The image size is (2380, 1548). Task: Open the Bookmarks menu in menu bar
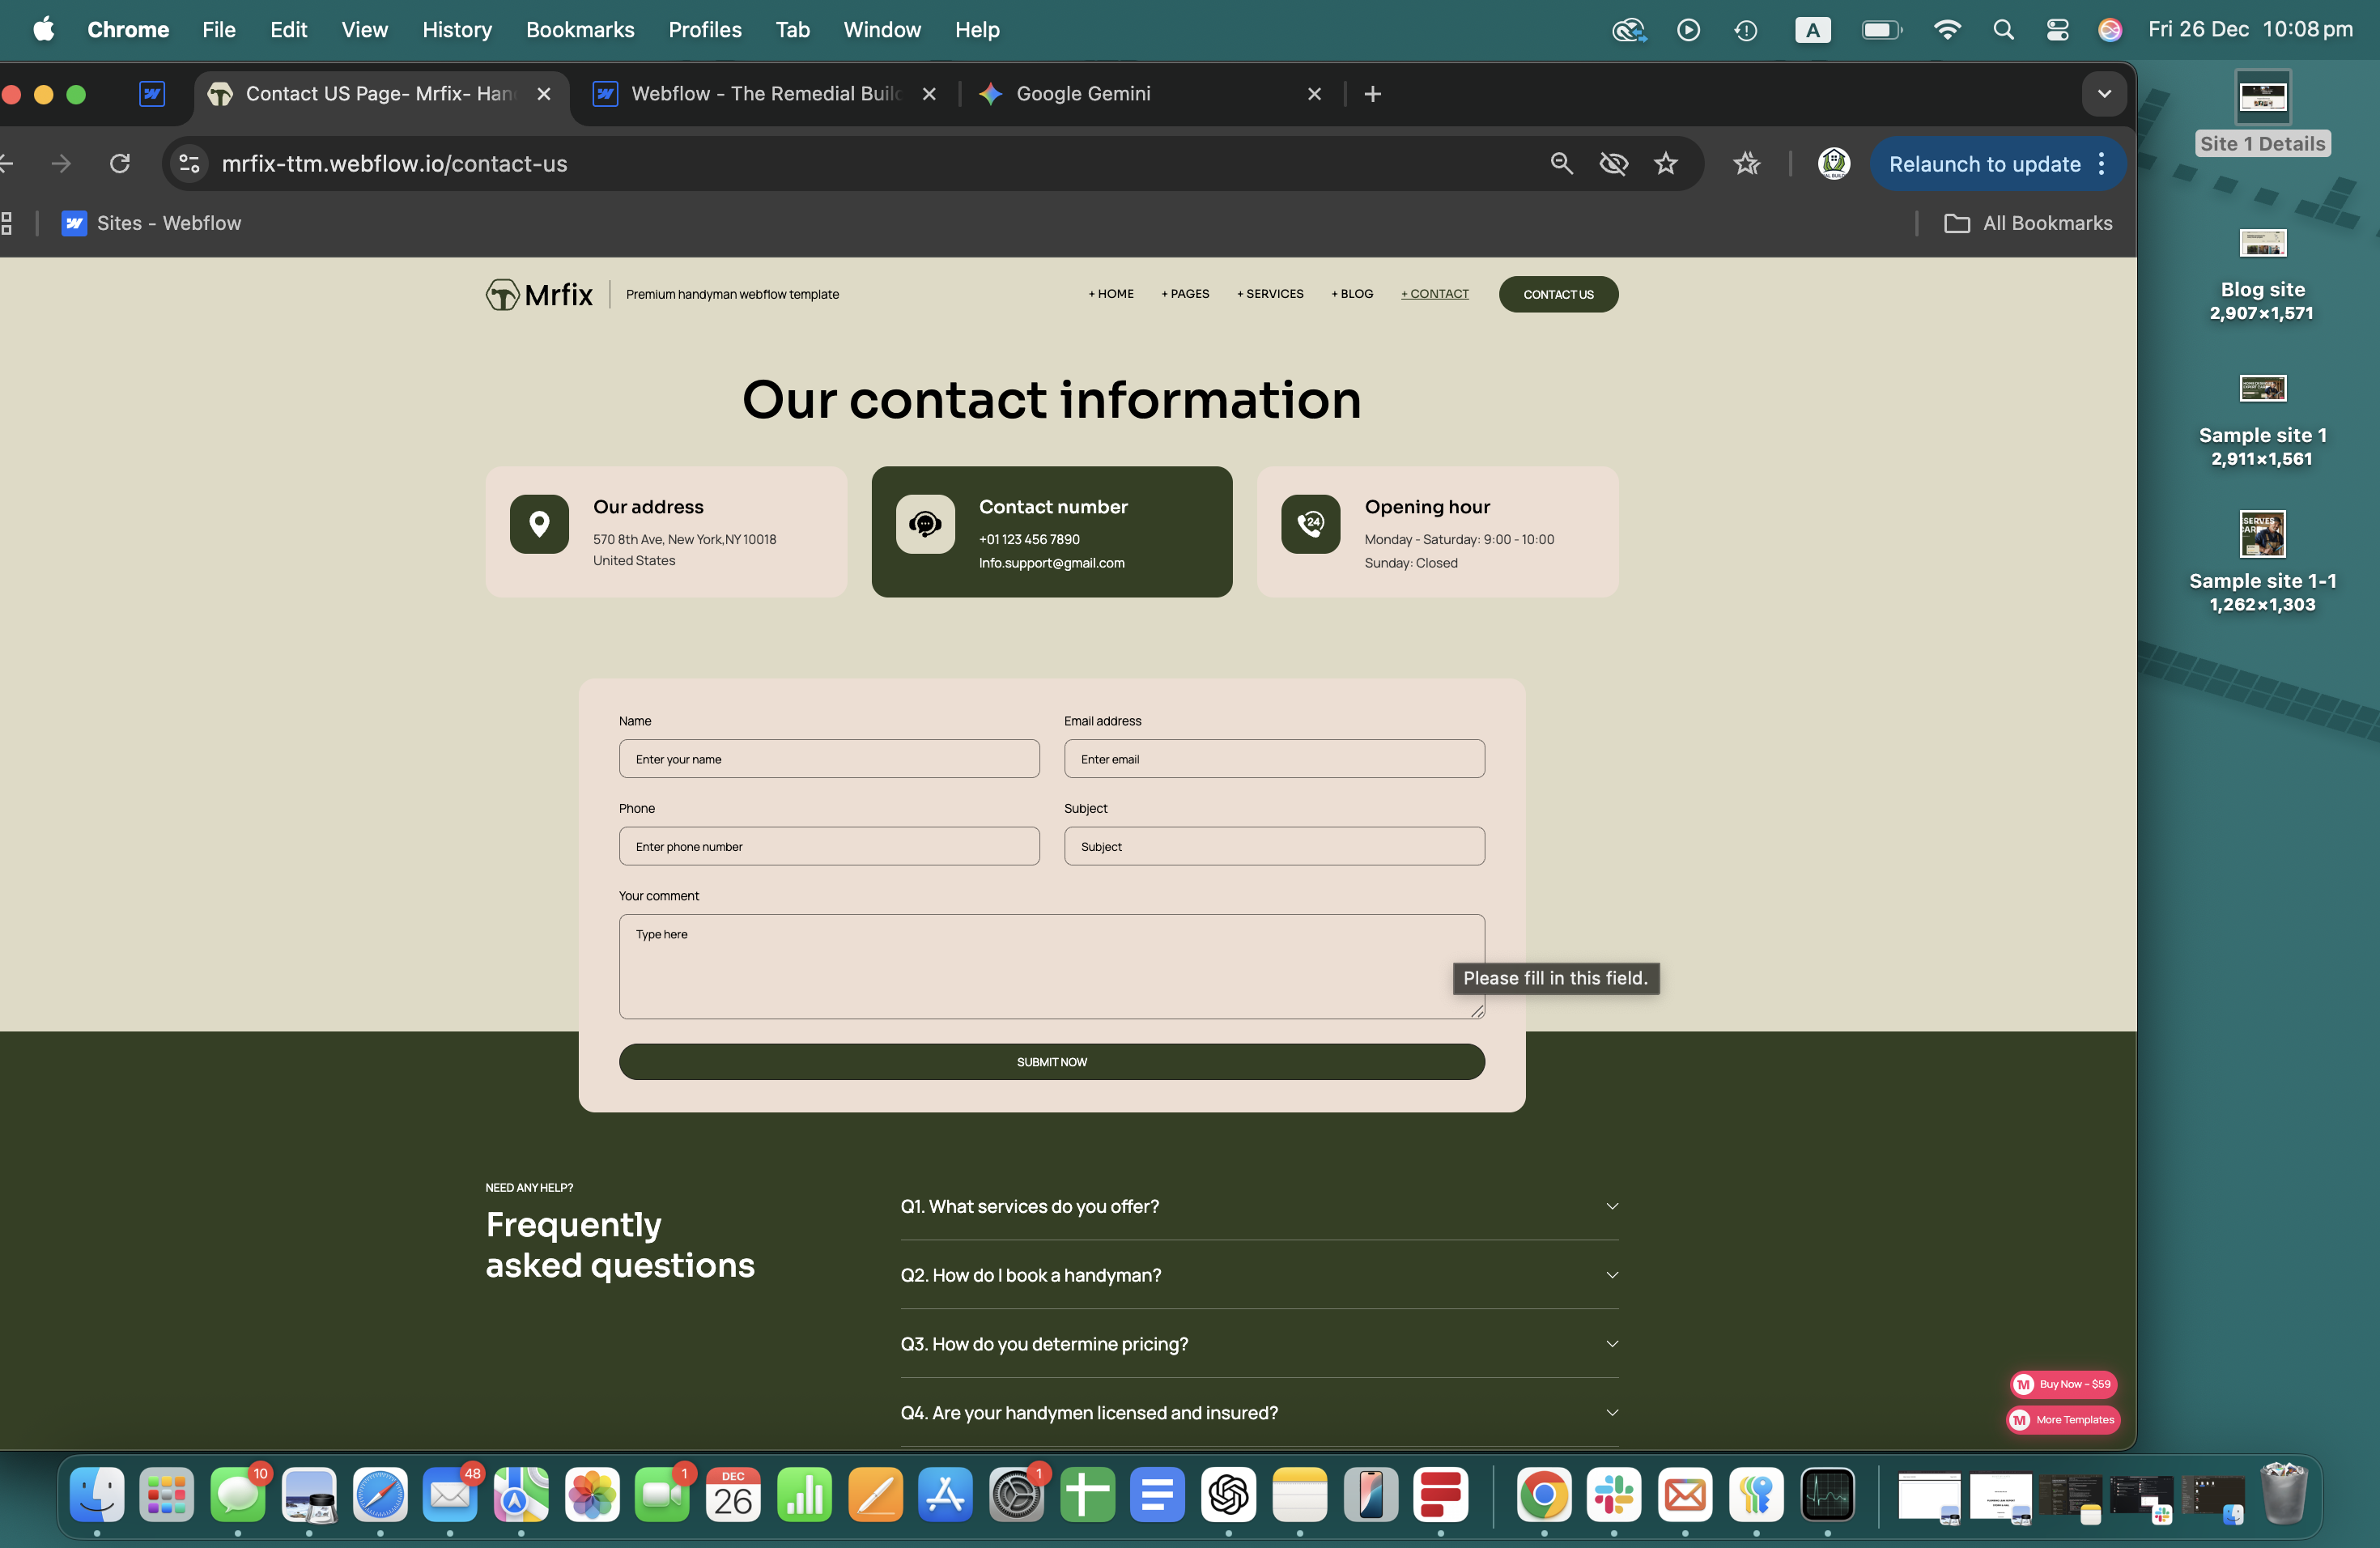click(580, 30)
